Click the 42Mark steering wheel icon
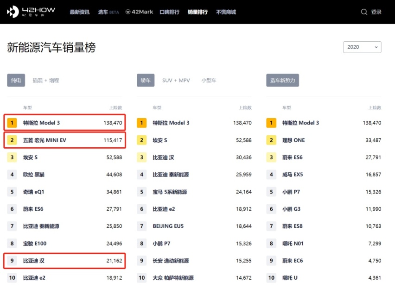Viewport: 395px width, 288px height. tap(128, 12)
